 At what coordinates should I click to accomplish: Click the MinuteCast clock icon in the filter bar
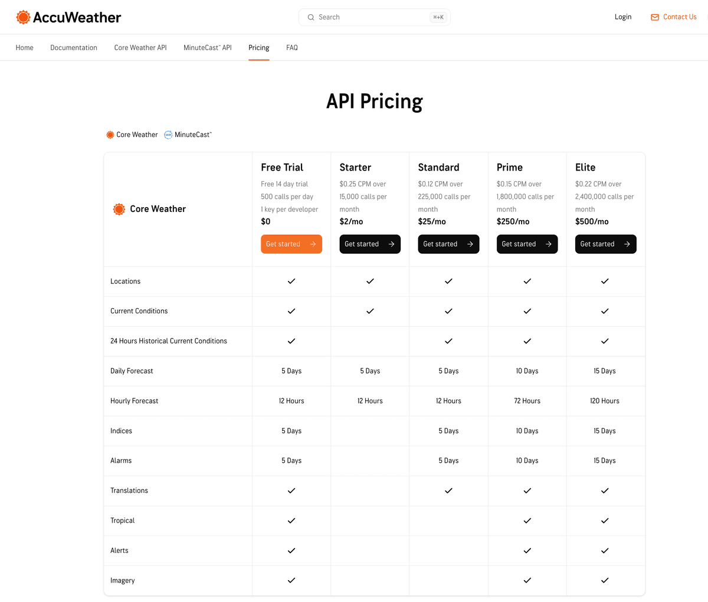(168, 135)
